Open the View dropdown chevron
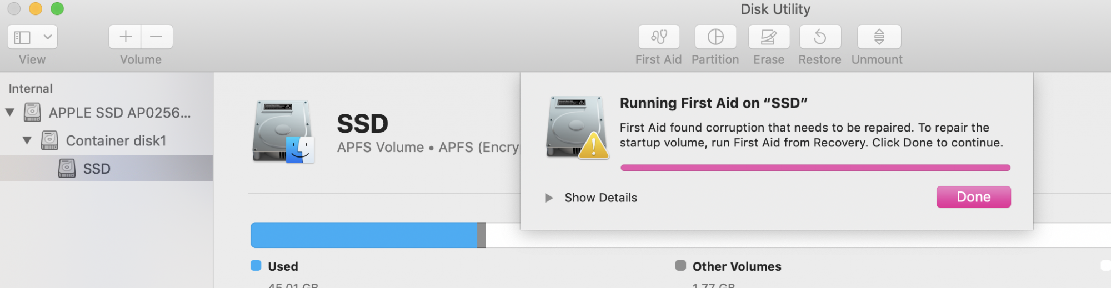This screenshot has height=288, width=1111. 48,37
